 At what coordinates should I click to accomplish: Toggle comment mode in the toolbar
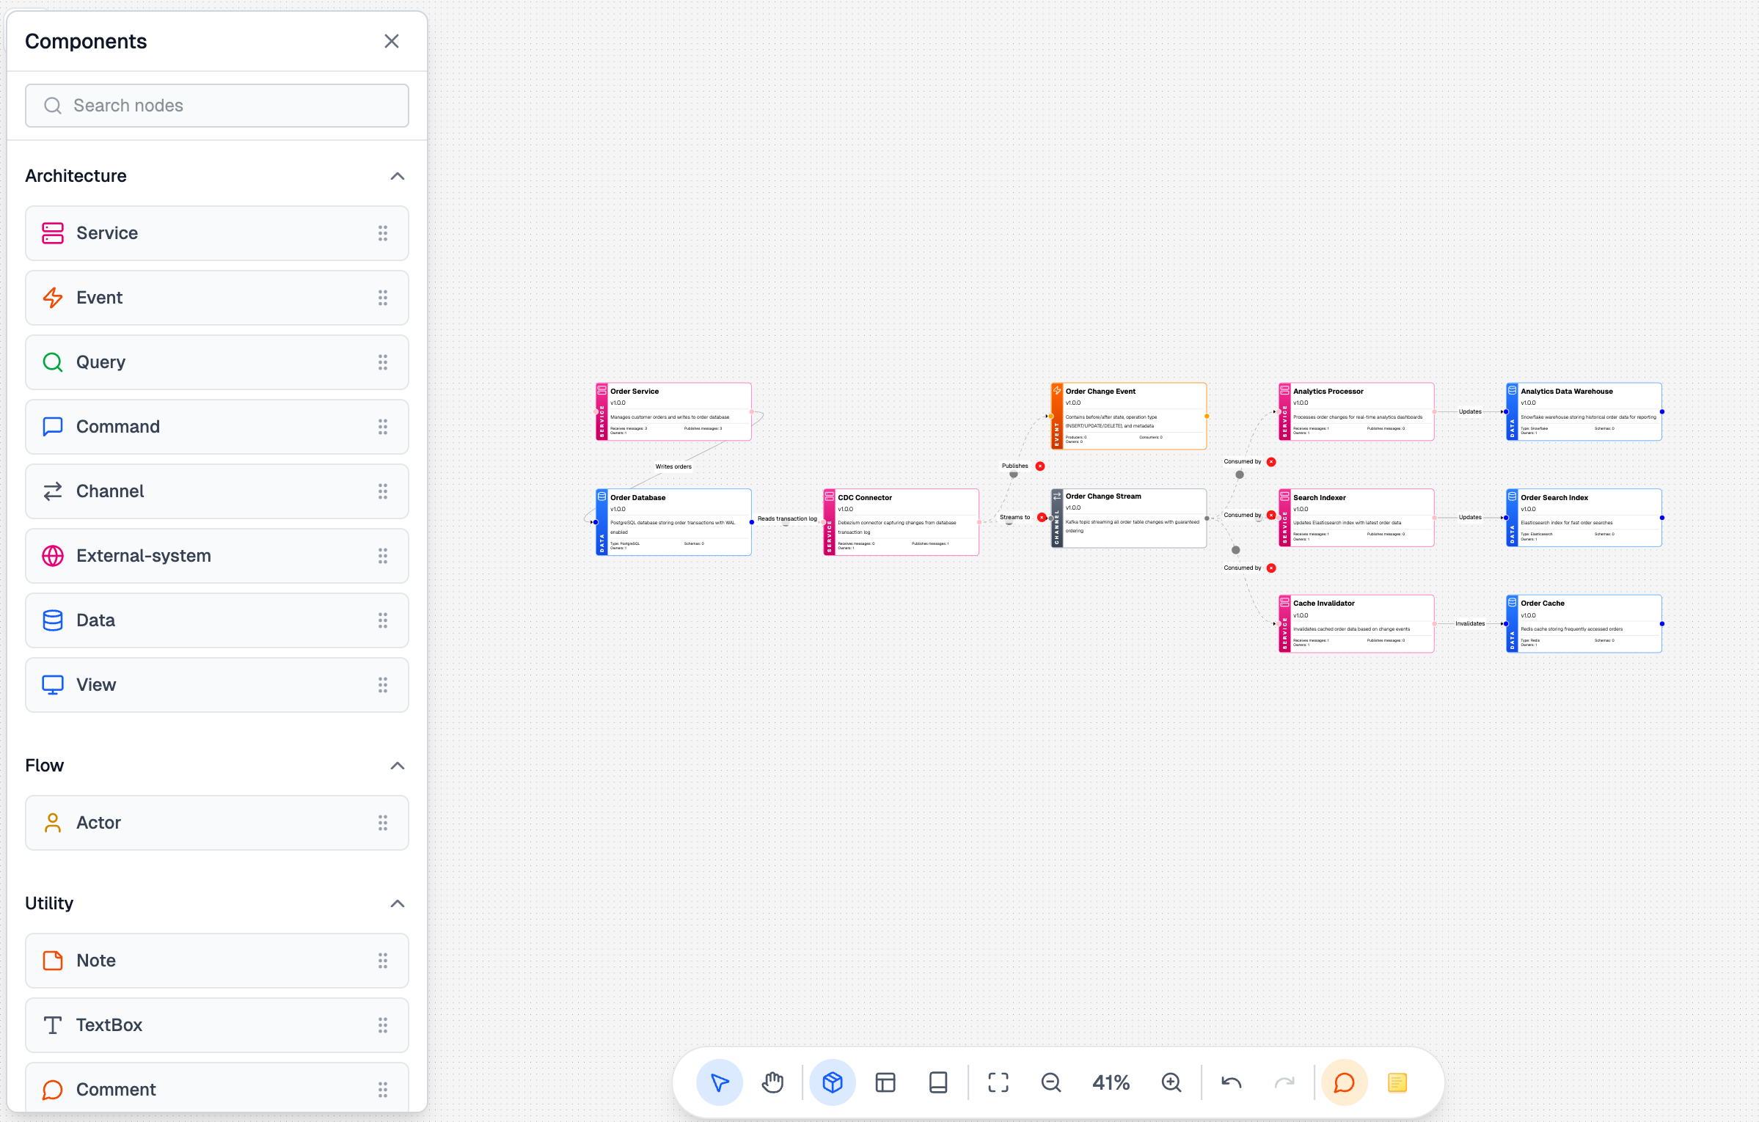point(1345,1082)
